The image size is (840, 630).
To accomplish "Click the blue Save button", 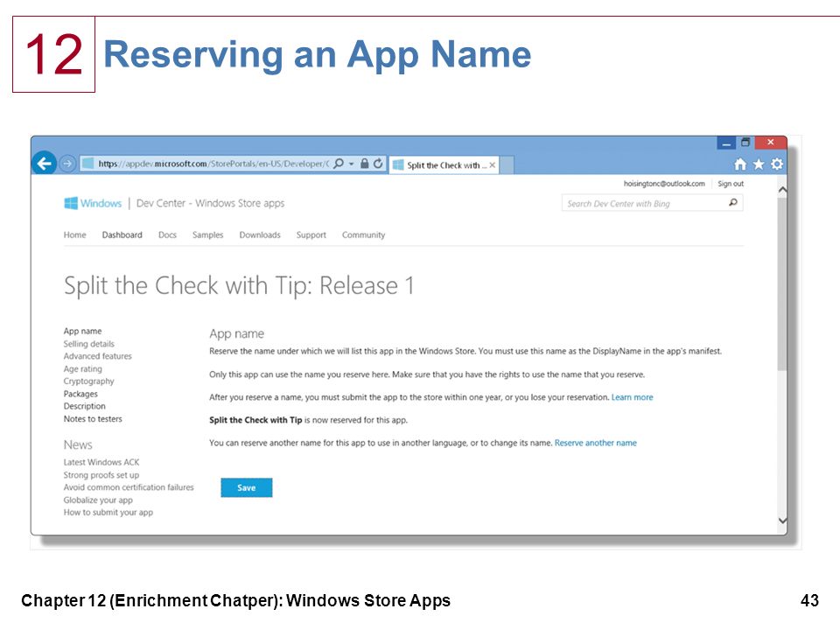I will click(x=247, y=487).
